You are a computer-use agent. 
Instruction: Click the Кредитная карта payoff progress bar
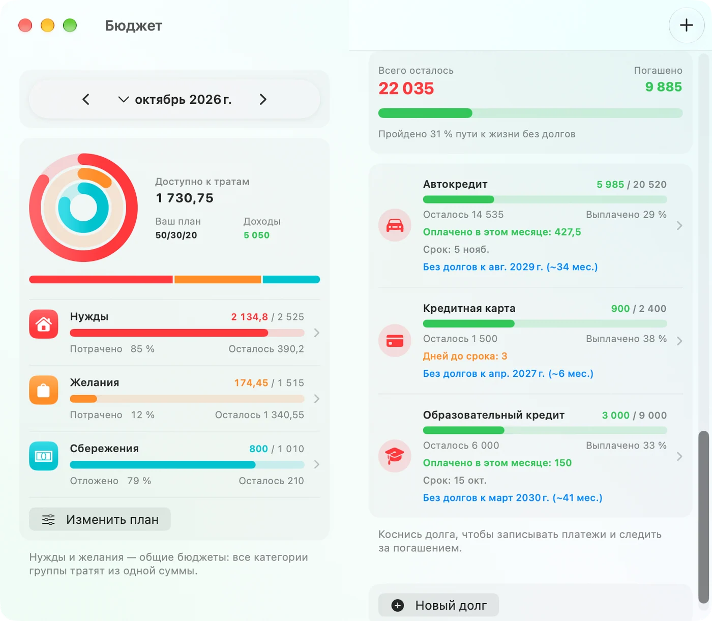click(x=545, y=323)
